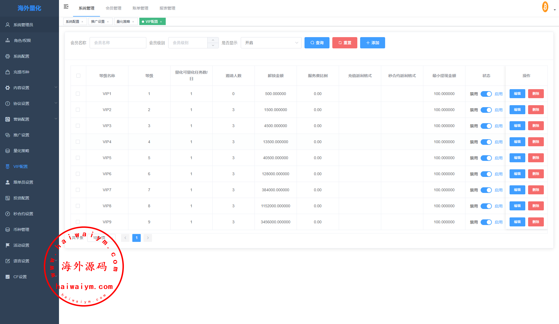Switch to the 量化策略 page tab
The image size is (559, 324).
[123, 22]
